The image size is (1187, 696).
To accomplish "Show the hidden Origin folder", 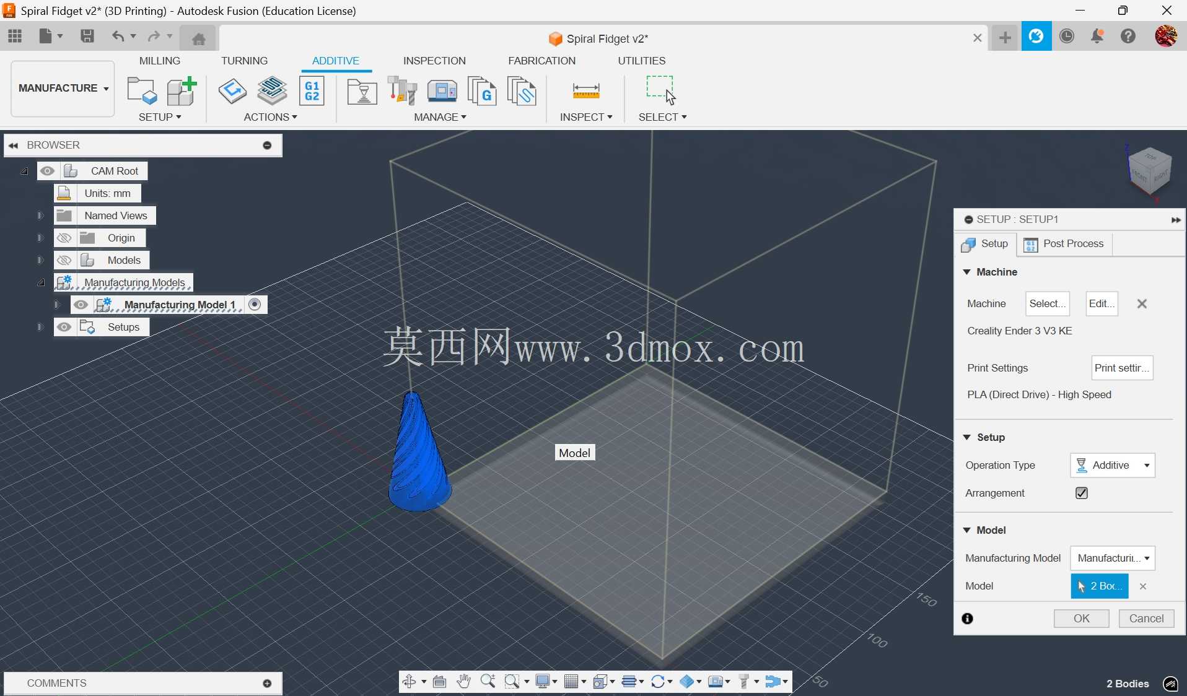I will click(64, 238).
